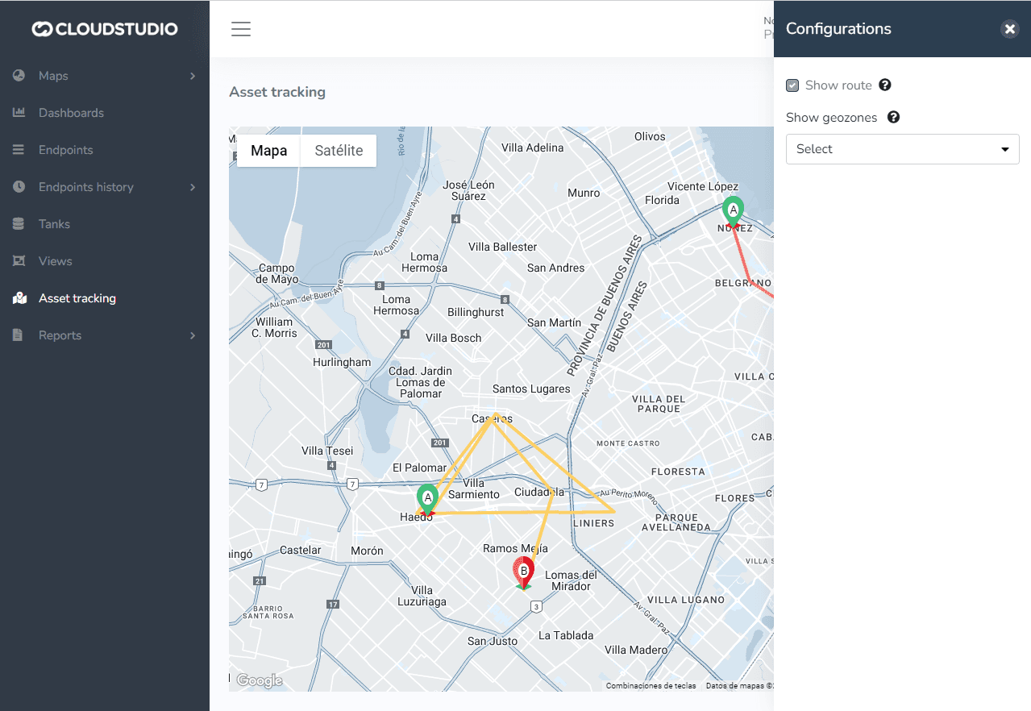Select the Asset tracking menu item
The image size is (1031, 711).
click(105, 298)
